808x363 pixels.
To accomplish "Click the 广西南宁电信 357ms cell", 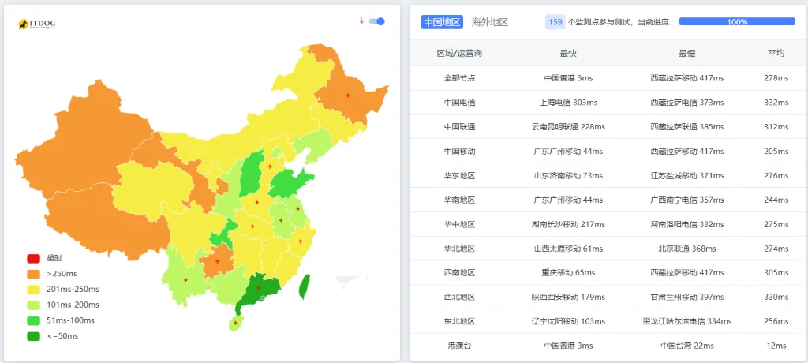I will 687,200.
